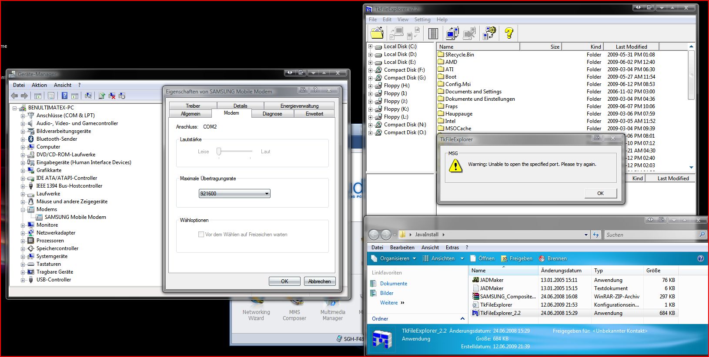Expand Local Disk (C:) in TkFileExplorer tree

click(x=371, y=46)
